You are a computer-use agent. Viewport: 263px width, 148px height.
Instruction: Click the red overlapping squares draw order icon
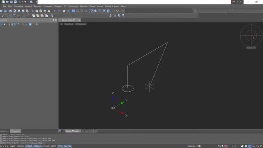pos(42,16)
